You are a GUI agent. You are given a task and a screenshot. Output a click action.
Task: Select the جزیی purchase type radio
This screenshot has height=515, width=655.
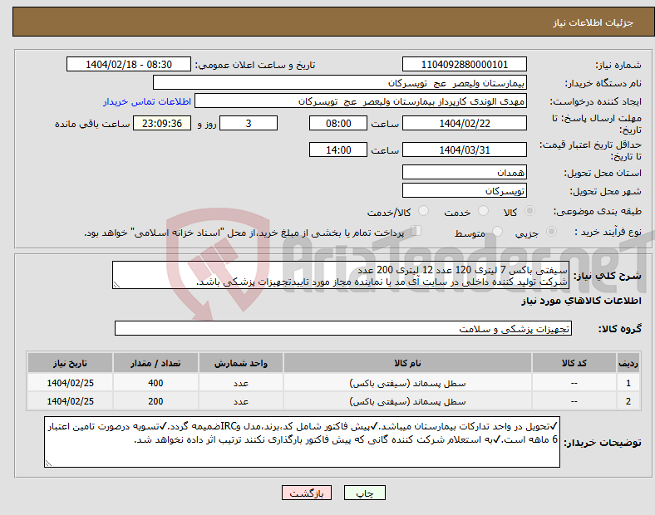click(x=551, y=231)
